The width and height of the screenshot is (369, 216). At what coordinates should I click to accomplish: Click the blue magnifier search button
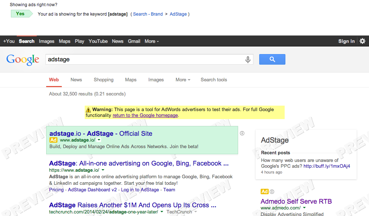(x=272, y=60)
